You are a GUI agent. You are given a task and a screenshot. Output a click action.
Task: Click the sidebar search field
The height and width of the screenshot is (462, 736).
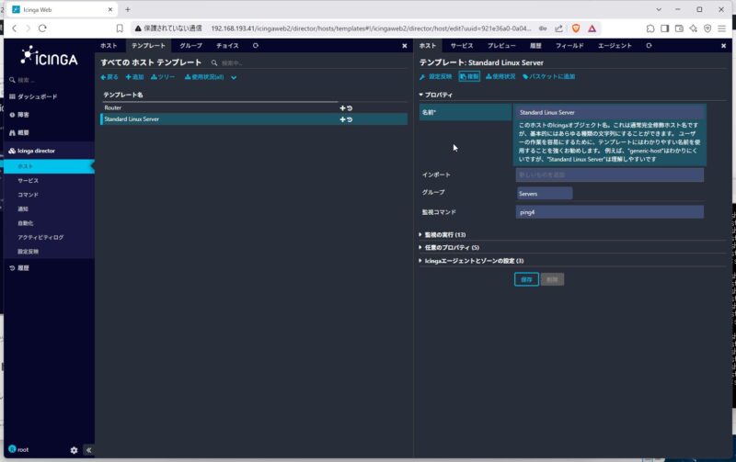coord(50,80)
